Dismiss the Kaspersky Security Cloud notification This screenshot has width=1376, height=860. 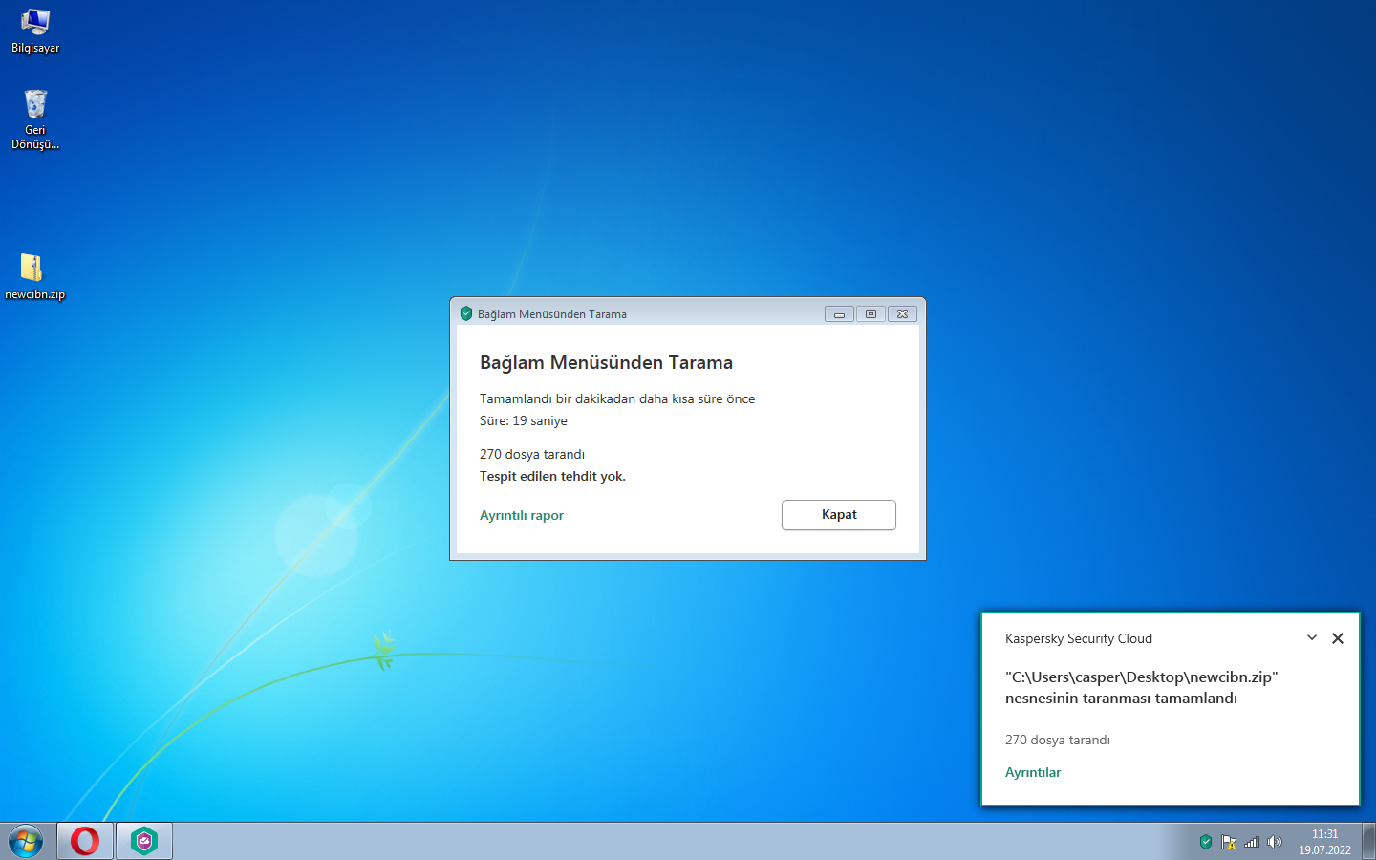(x=1338, y=638)
